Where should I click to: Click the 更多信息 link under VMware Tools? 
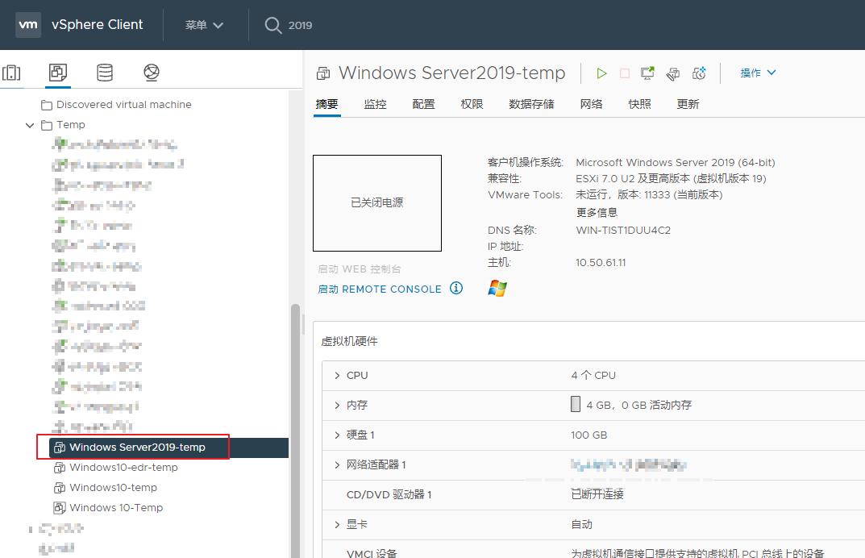[597, 213]
